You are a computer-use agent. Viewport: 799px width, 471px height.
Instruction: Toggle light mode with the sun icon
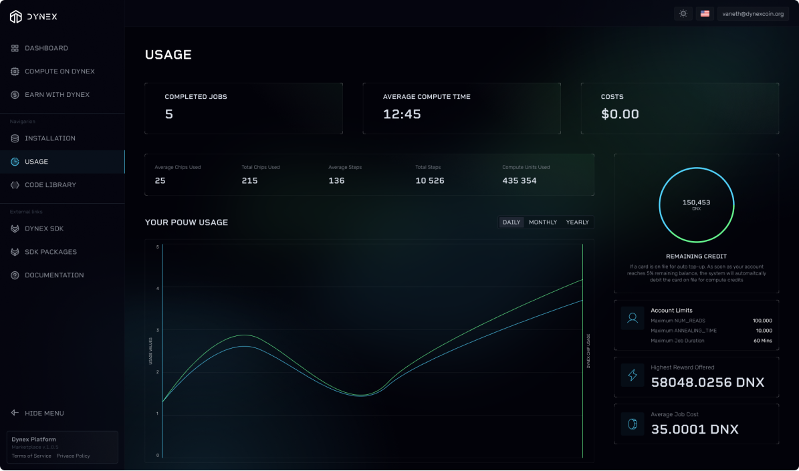point(683,14)
